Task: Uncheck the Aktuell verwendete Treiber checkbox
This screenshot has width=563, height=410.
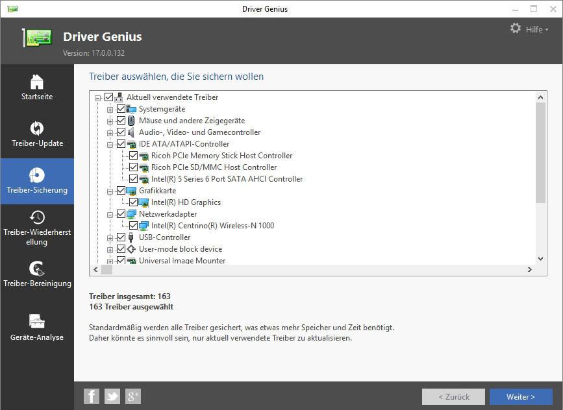Action: (109, 97)
